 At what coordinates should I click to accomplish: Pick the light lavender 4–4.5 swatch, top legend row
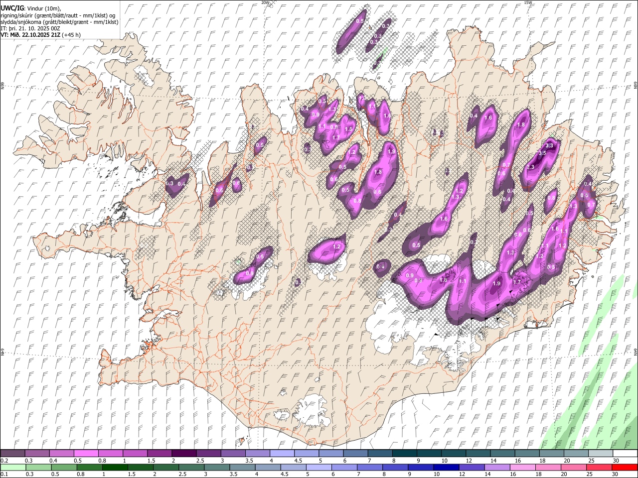coord(282,453)
